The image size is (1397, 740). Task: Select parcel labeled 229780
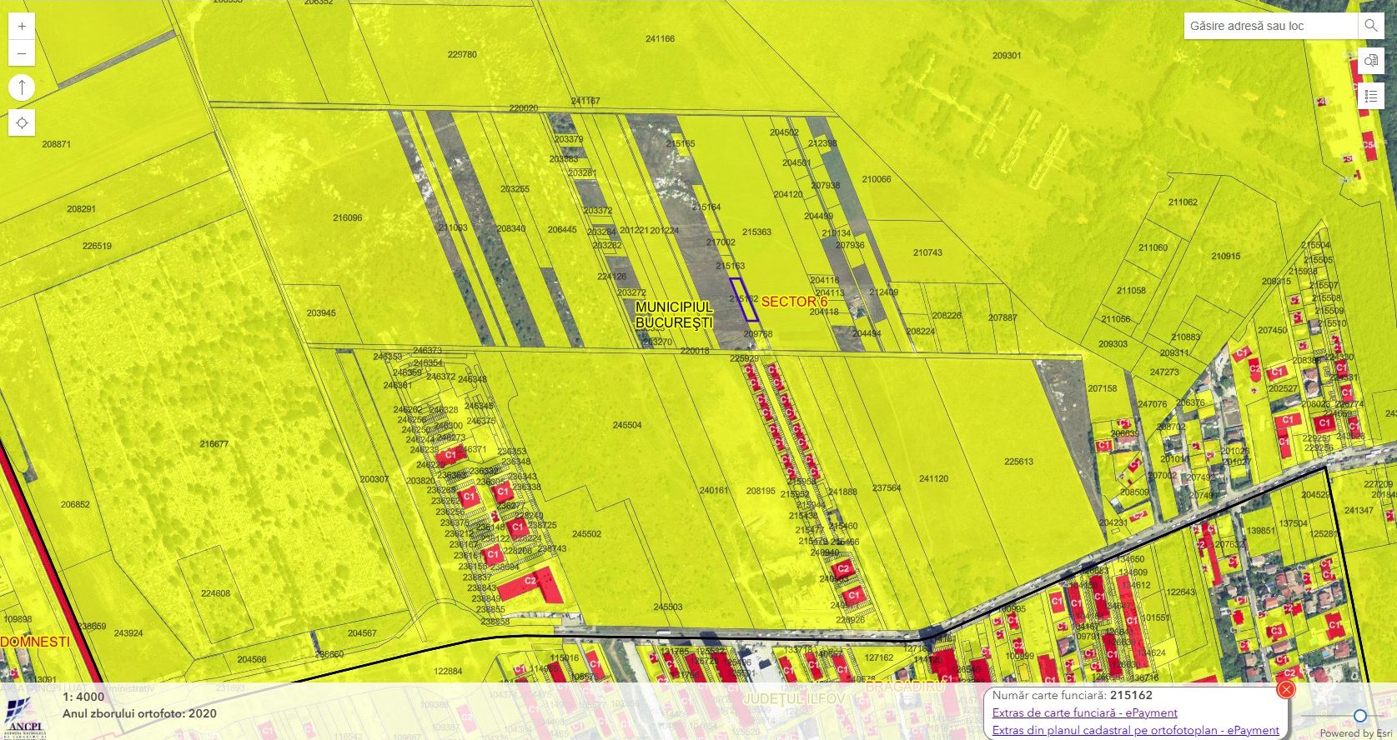(x=462, y=54)
